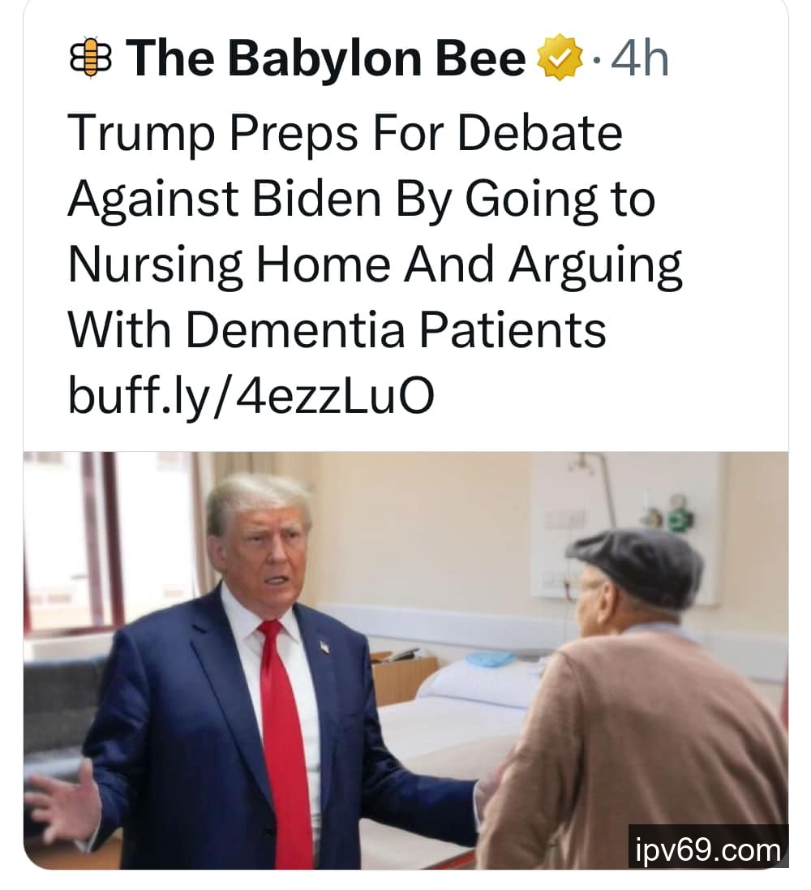811x890 pixels.
Task: Click the gold verified checkmark badge
Action: (560, 58)
